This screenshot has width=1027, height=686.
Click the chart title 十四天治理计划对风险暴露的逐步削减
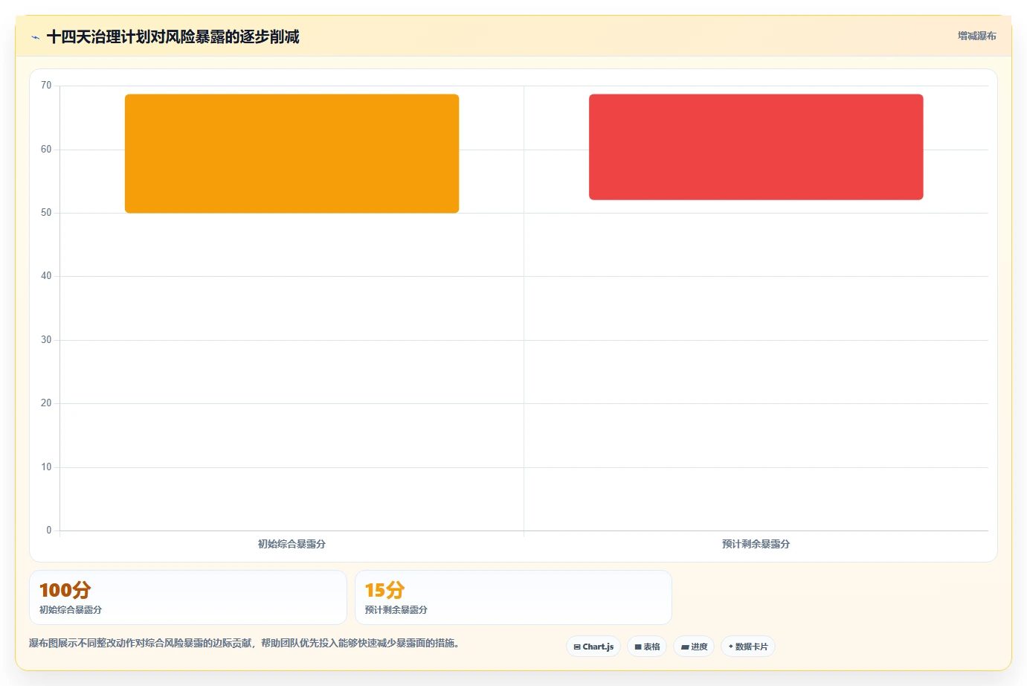[173, 37]
